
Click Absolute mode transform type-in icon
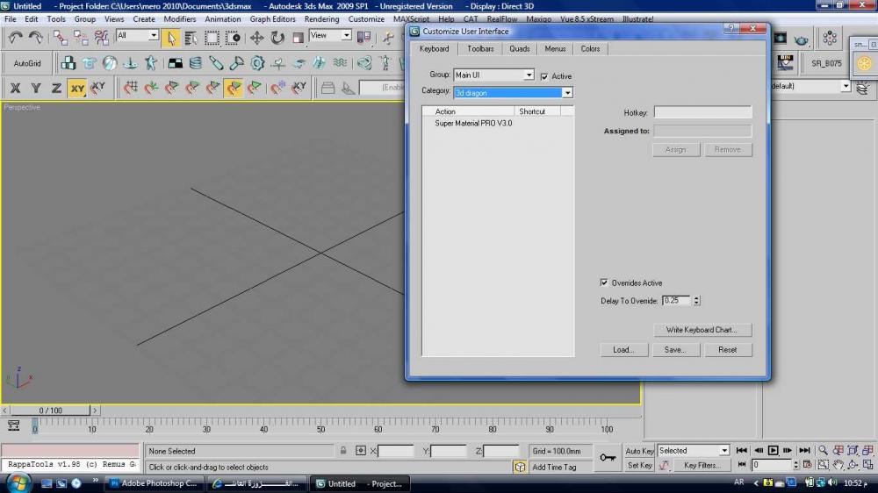coord(361,451)
